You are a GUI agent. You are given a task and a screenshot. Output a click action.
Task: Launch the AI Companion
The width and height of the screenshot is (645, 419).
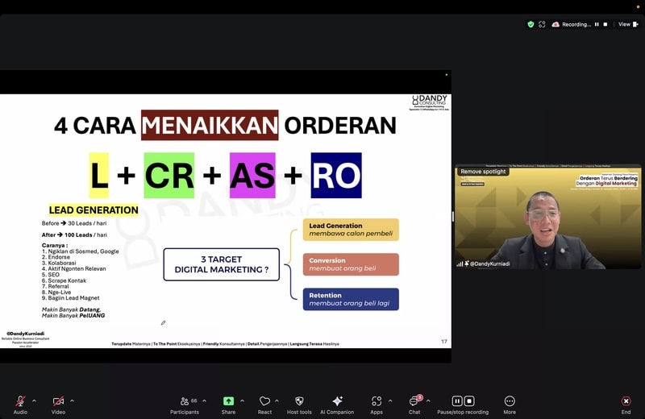[337, 401]
